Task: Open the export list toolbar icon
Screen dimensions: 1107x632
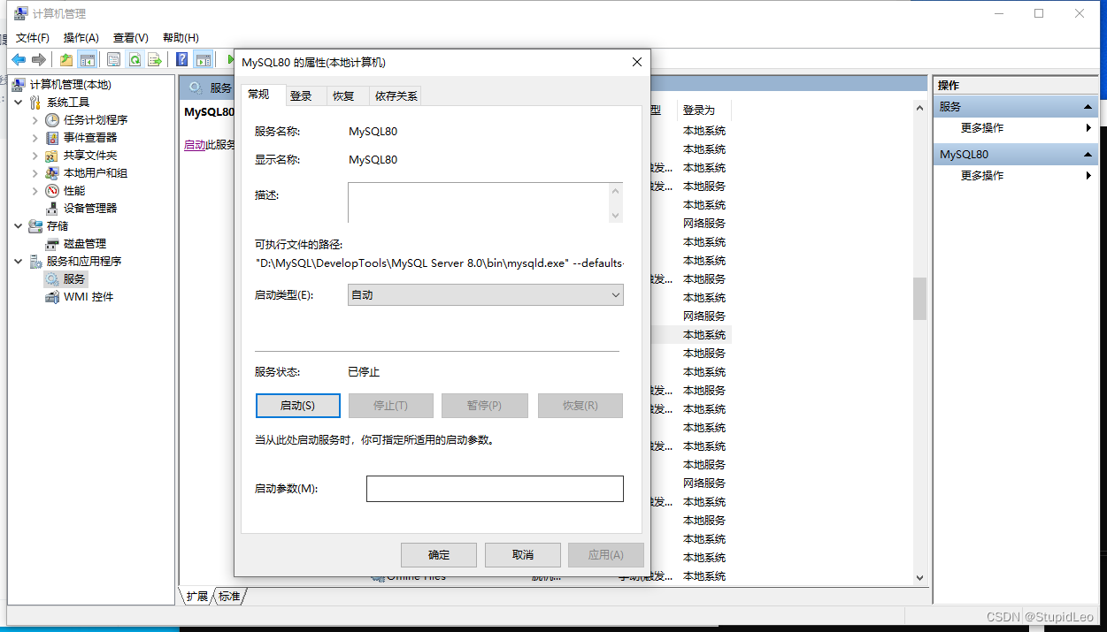Action: [156, 58]
